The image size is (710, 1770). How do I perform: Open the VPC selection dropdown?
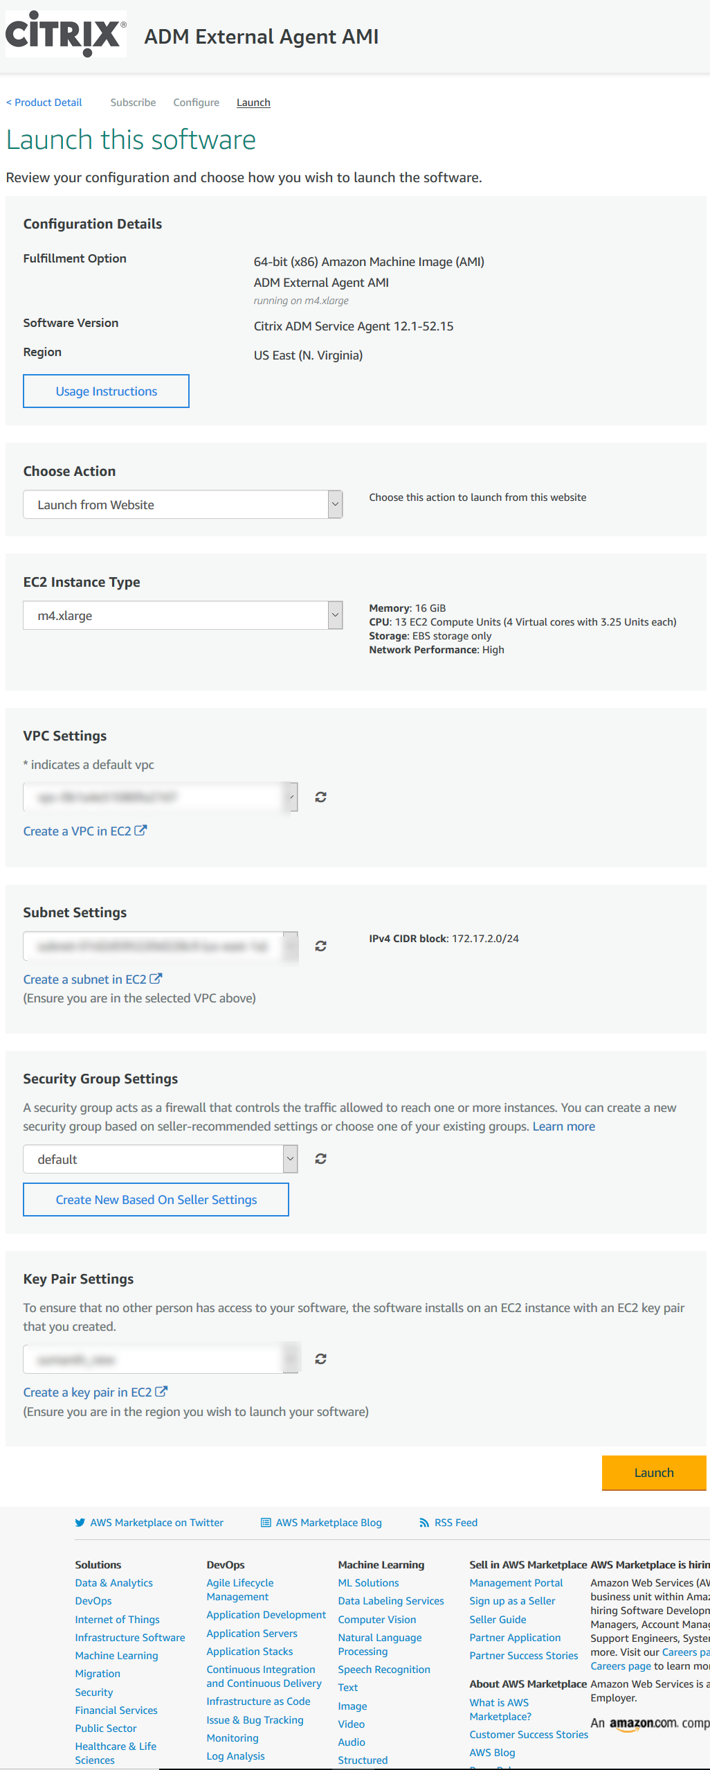point(161,797)
